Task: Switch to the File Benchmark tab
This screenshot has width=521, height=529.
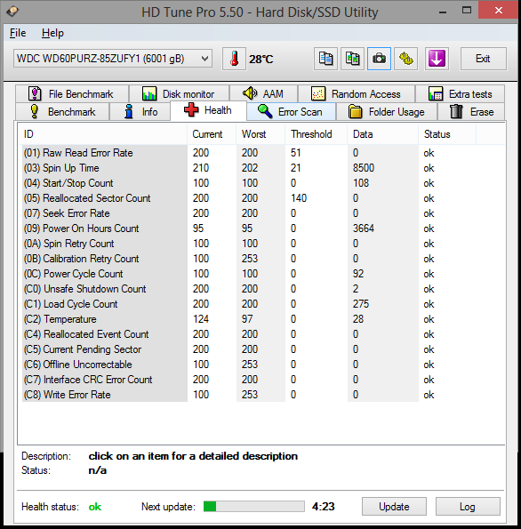Action: tap(72, 93)
